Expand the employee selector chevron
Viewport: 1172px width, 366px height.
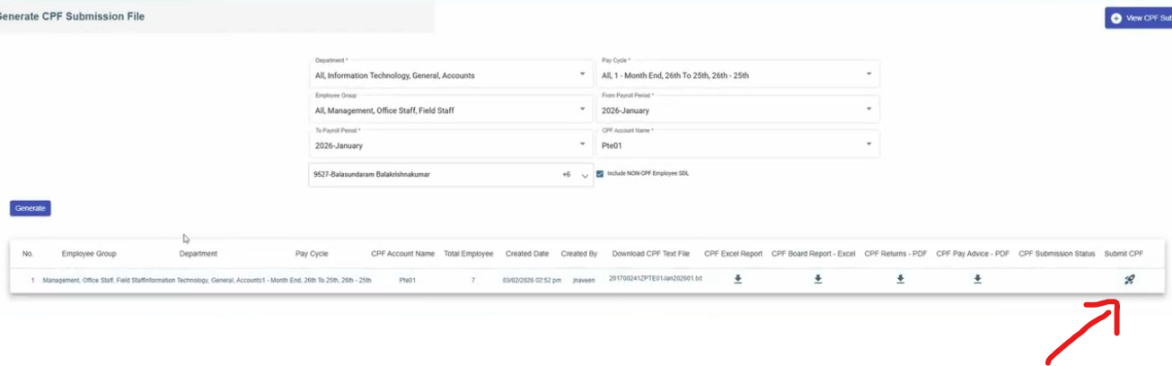586,176
